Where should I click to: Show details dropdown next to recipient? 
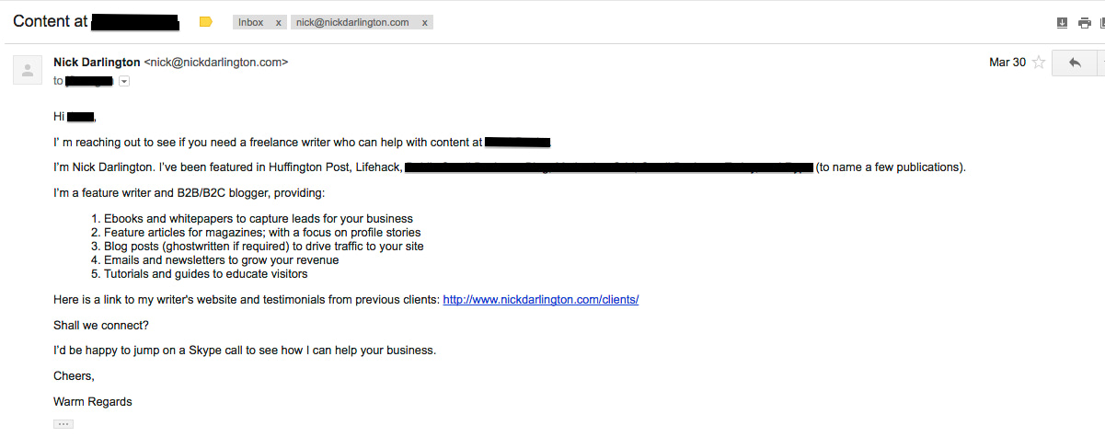124,81
